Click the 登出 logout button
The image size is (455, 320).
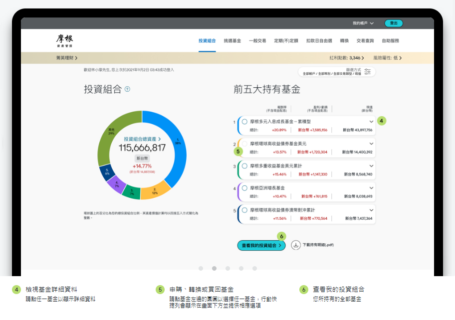pyautogui.click(x=394, y=23)
